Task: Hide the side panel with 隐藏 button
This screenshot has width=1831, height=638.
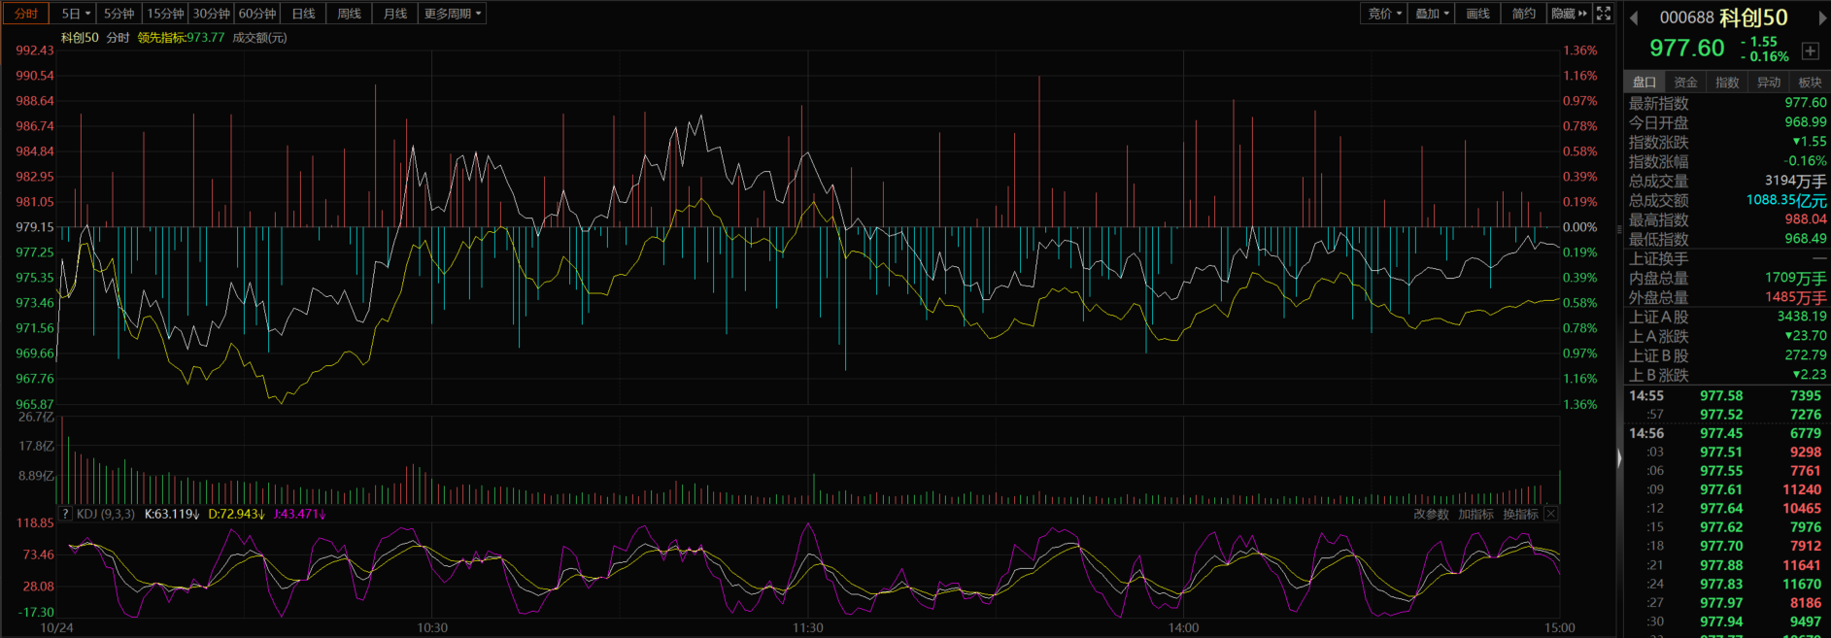Action: [x=1569, y=14]
